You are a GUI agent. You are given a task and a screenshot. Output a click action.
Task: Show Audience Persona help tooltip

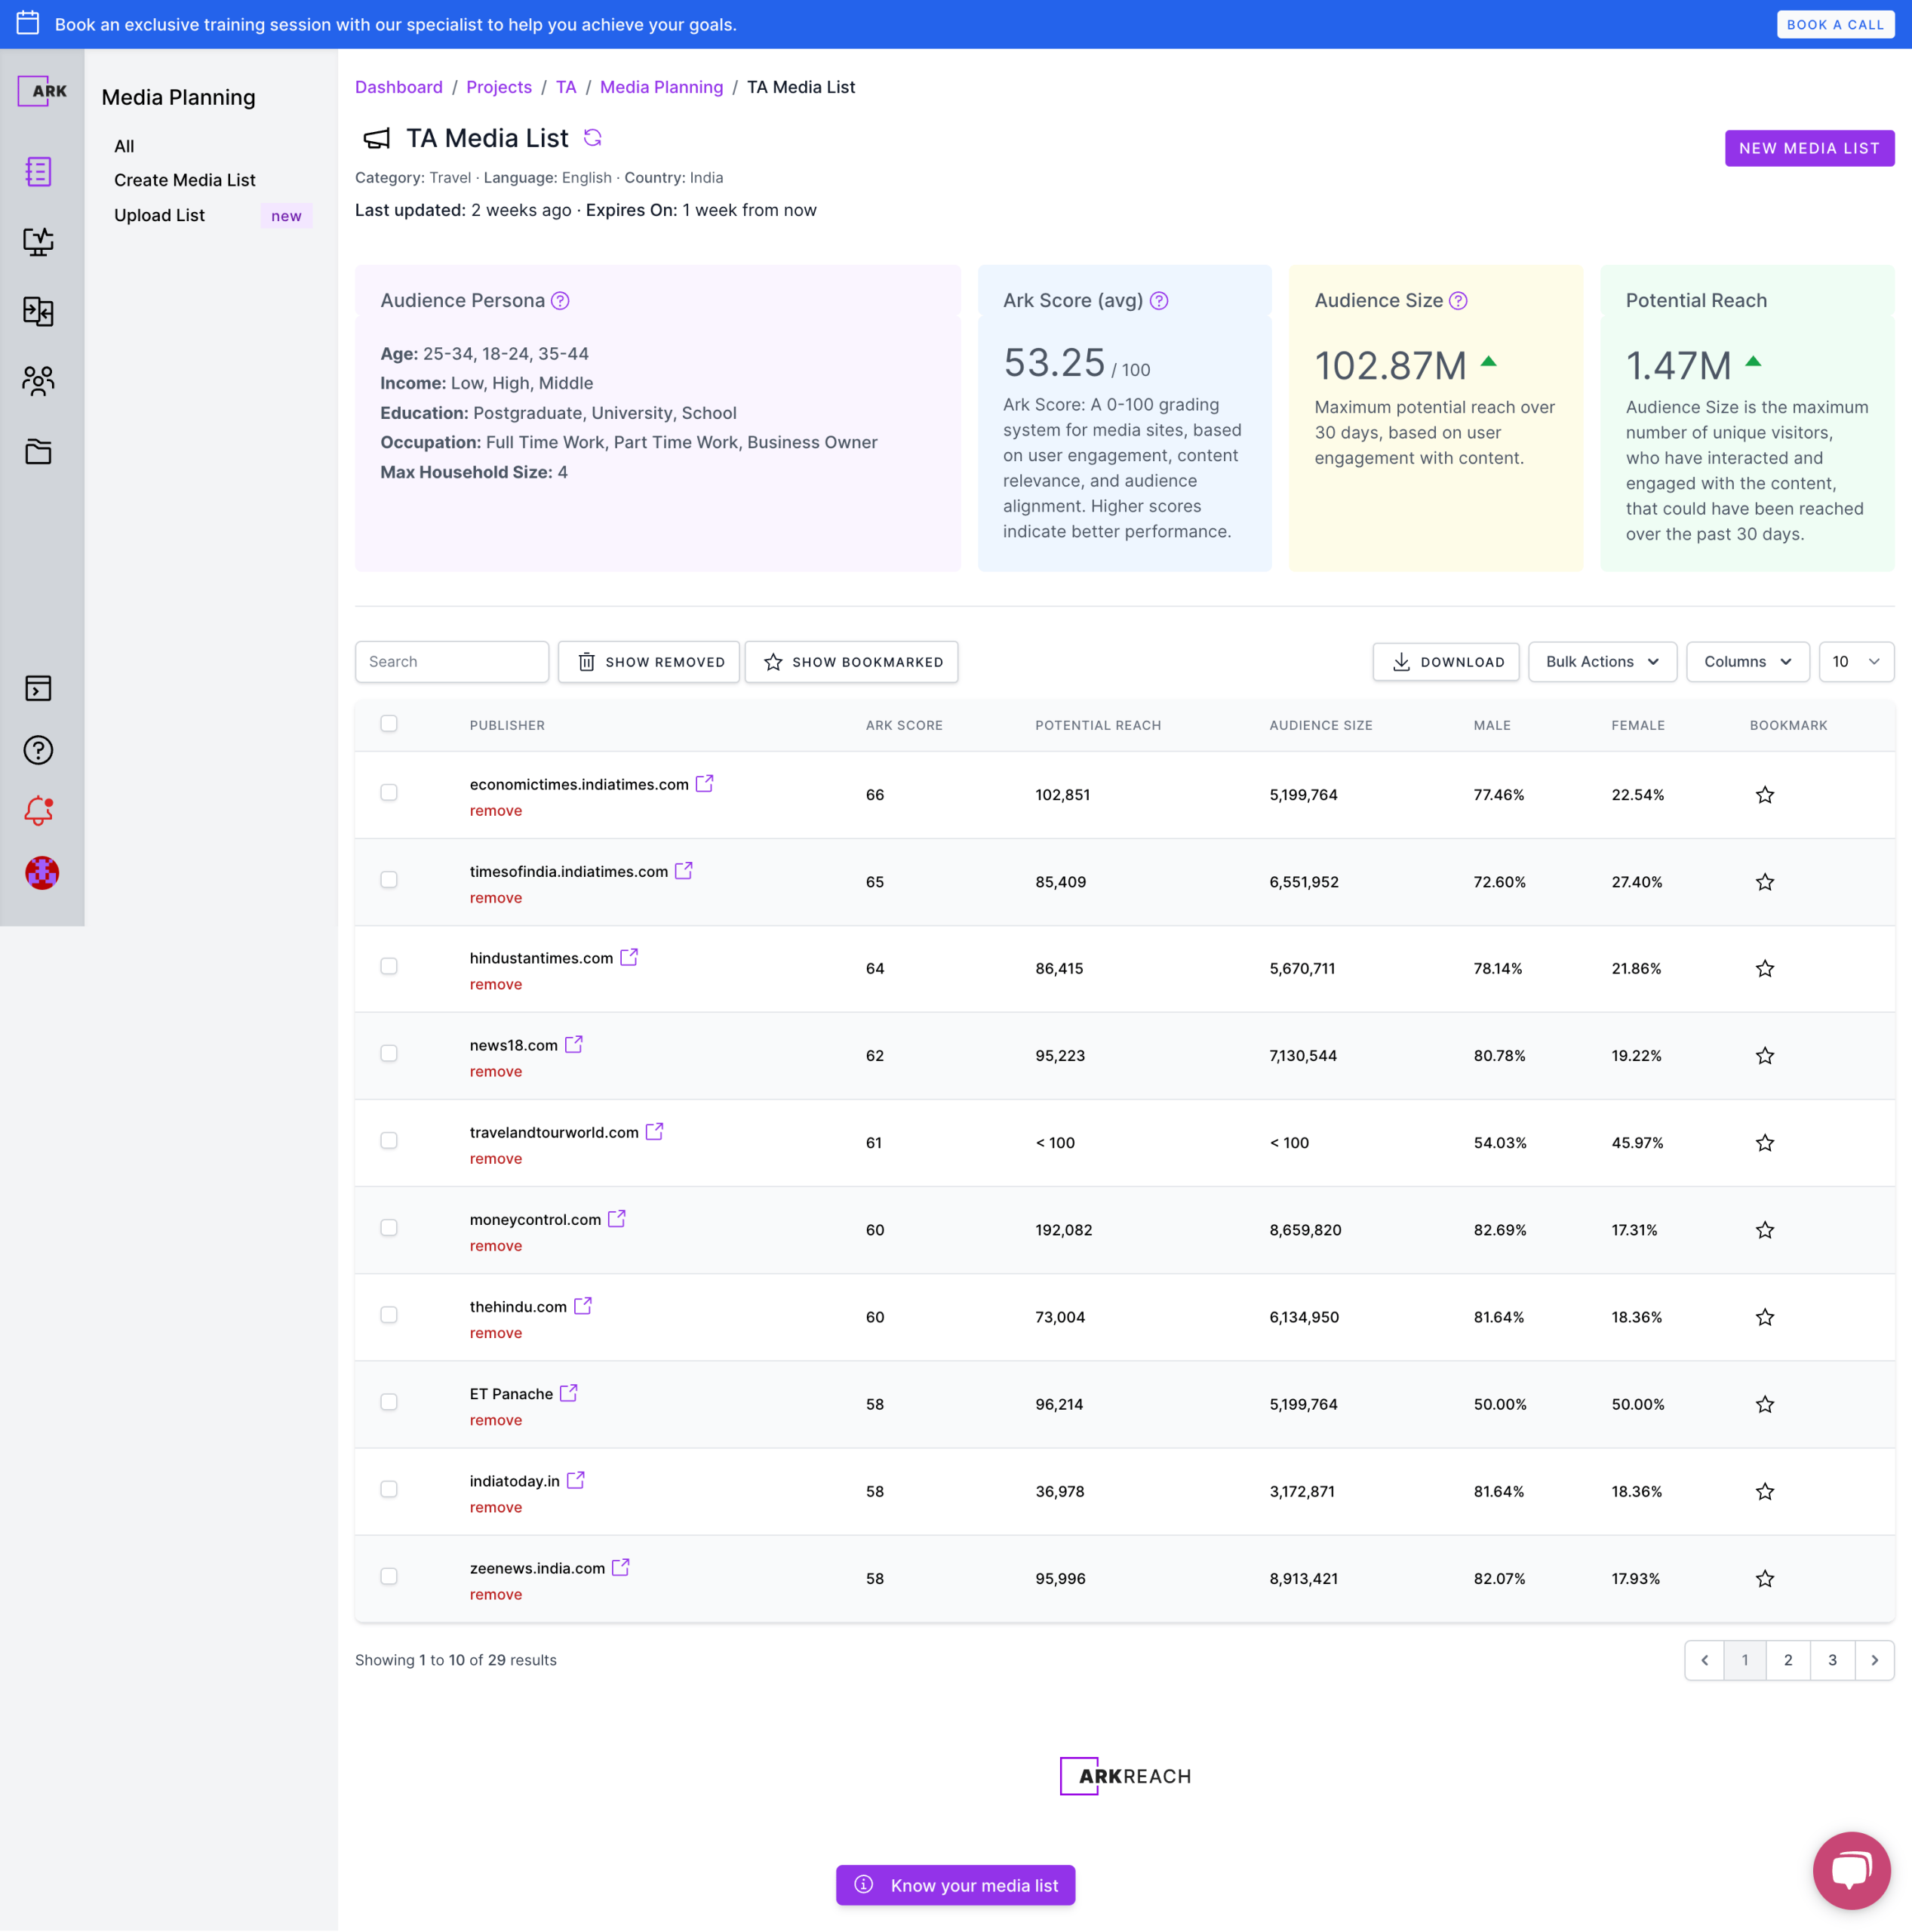pyautogui.click(x=560, y=301)
